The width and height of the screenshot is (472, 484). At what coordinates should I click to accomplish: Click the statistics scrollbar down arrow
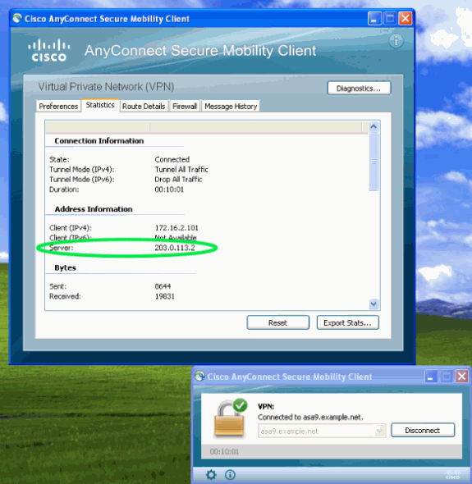(x=373, y=304)
